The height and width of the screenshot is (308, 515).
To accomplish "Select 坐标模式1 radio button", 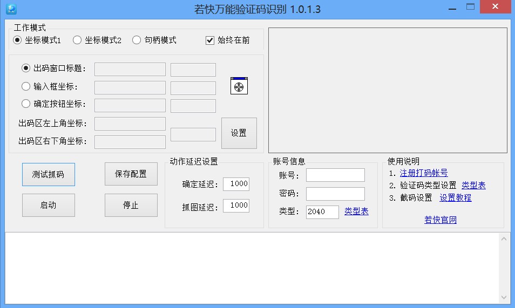I will coord(17,40).
